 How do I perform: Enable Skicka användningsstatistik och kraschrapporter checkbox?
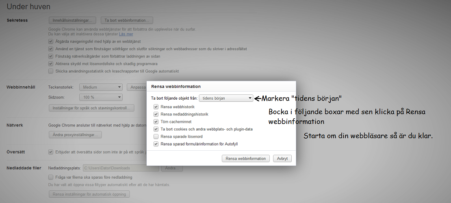[x=51, y=71]
